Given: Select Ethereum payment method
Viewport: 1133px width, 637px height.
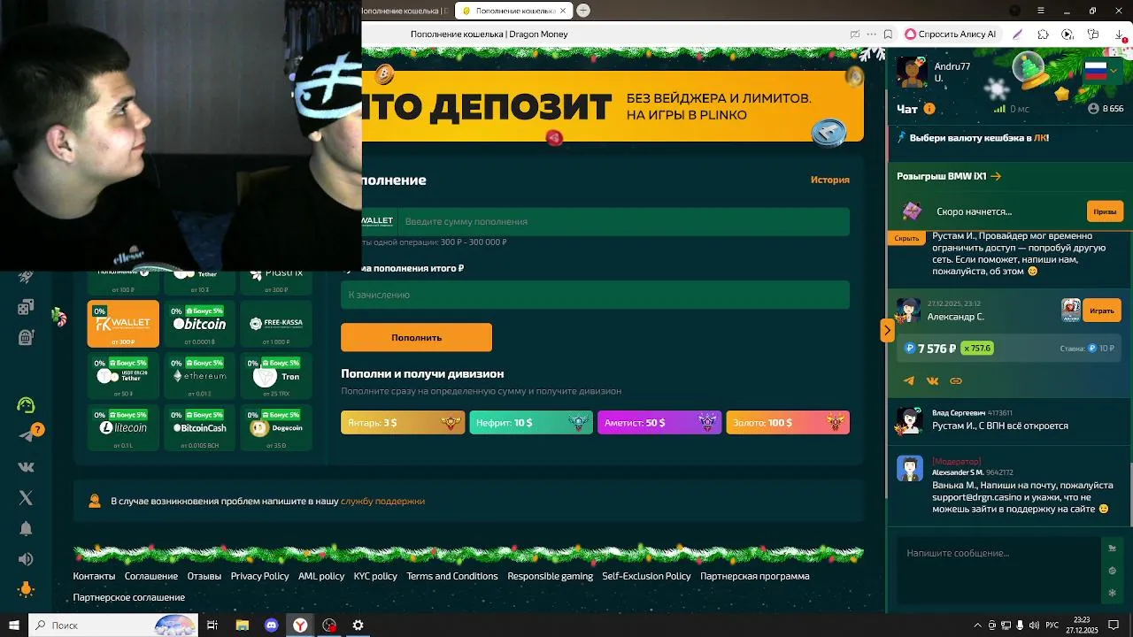Looking at the screenshot, I should [199, 376].
